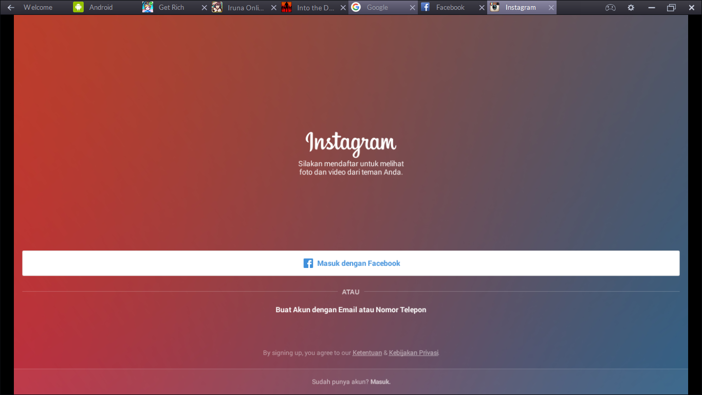This screenshot has height=395, width=702.
Task: Switch to the Android tab
Action: (101, 8)
